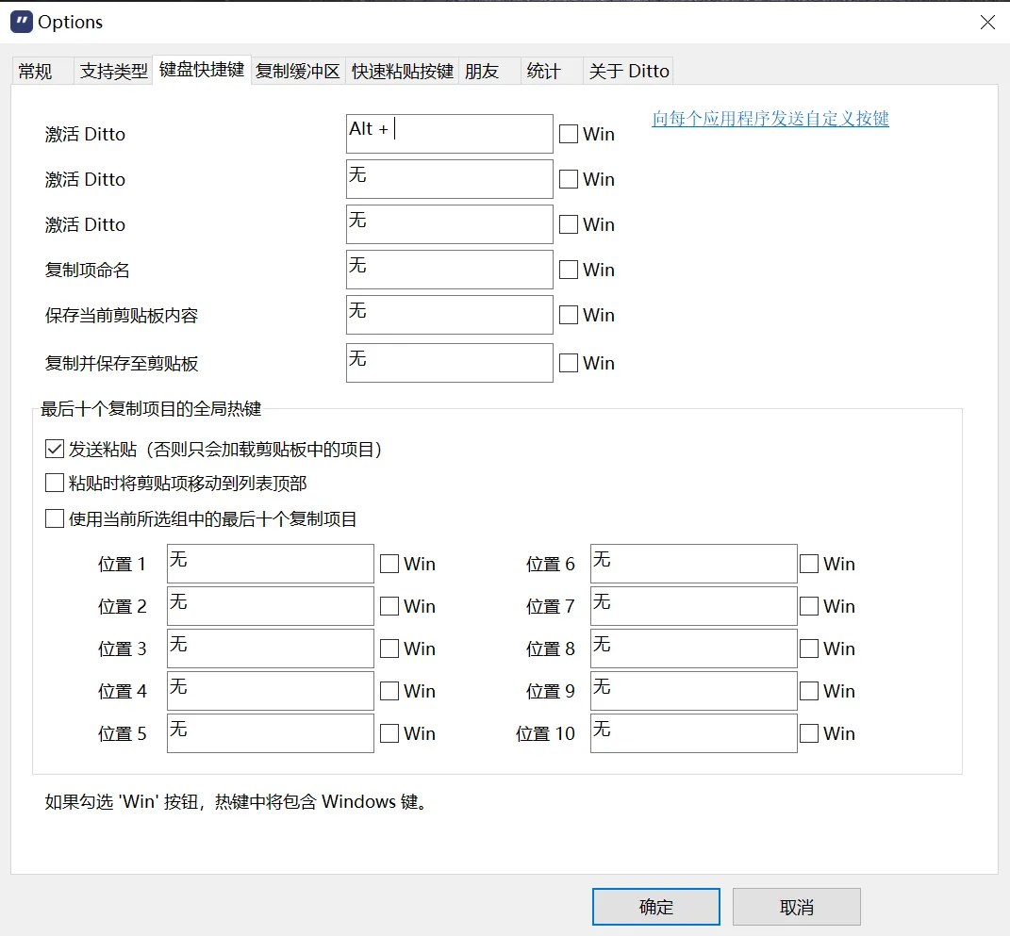Tick the Win checkbox for 位置 5

pos(389,733)
